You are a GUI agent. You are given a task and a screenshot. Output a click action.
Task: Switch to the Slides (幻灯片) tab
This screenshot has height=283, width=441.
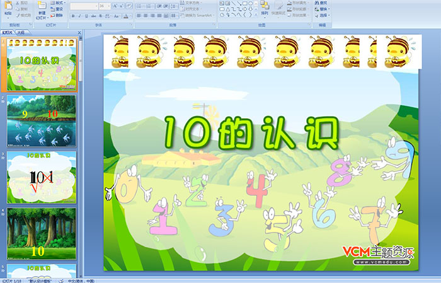point(8,32)
